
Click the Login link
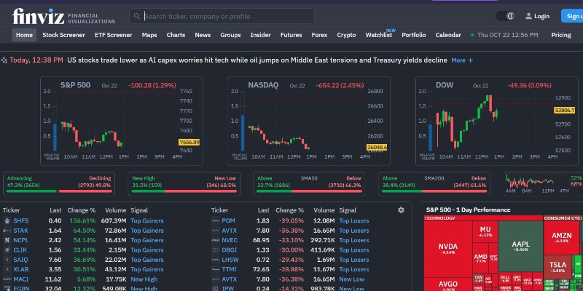(541, 16)
